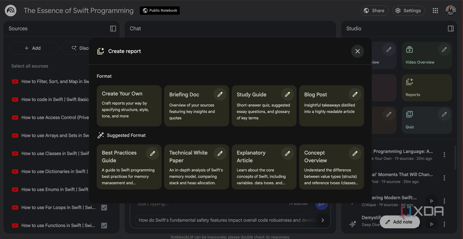Screen dimensions: 463x239
Task: Open the Video Overview tile
Action: tap(427, 55)
